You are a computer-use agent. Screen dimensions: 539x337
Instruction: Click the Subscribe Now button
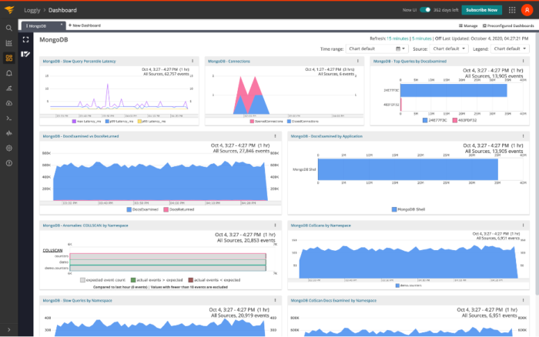click(x=484, y=10)
